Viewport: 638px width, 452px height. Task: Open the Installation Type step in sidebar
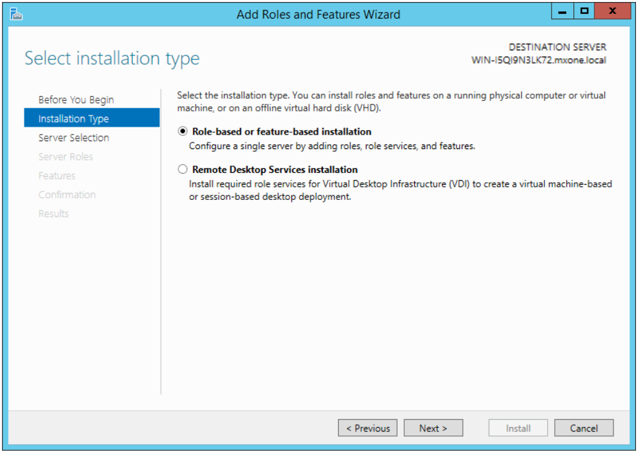(73, 119)
